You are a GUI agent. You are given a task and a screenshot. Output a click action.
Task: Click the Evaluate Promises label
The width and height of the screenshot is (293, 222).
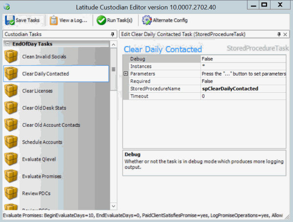coord(42,176)
